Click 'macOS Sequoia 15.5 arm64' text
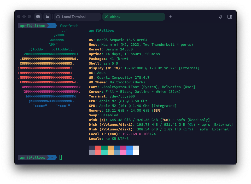This screenshot has height=184, width=251. click(x=122, y=40)
